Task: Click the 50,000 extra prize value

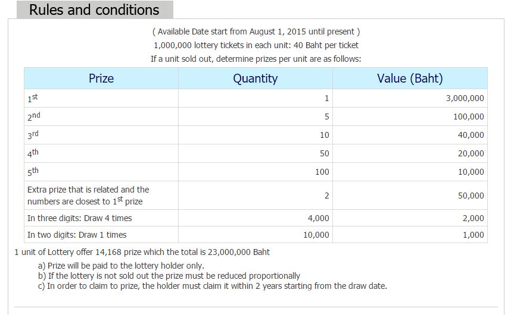Action: tap(471, 196)
